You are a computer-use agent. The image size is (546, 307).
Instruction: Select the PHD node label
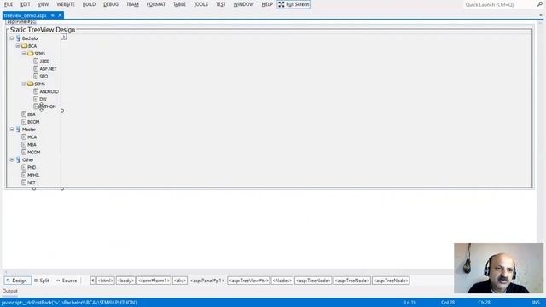(32, 167)
